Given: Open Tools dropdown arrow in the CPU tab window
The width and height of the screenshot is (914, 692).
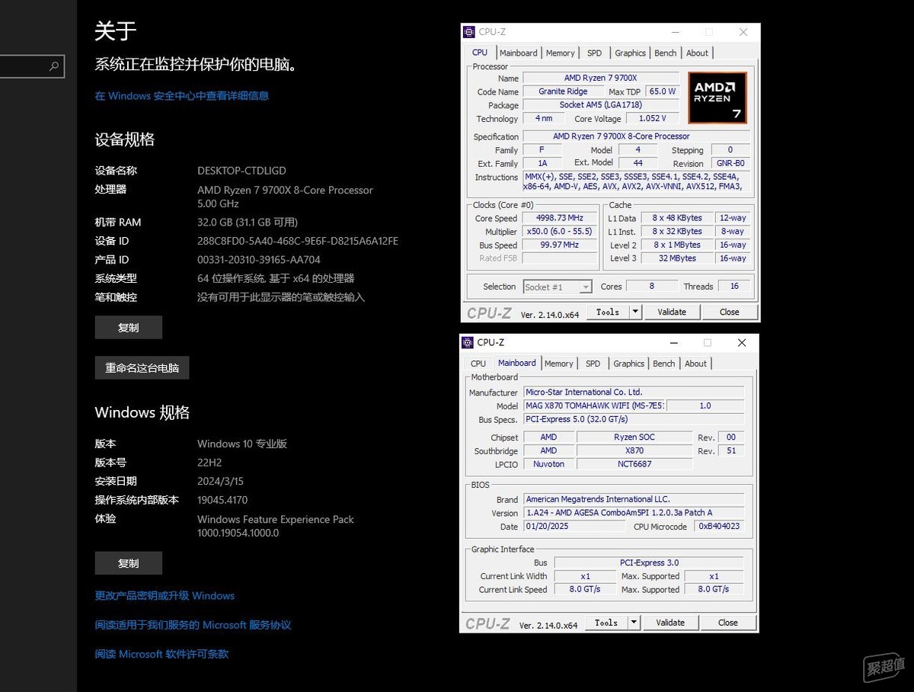Looking at the screenshot, I should tap(635, 312).
